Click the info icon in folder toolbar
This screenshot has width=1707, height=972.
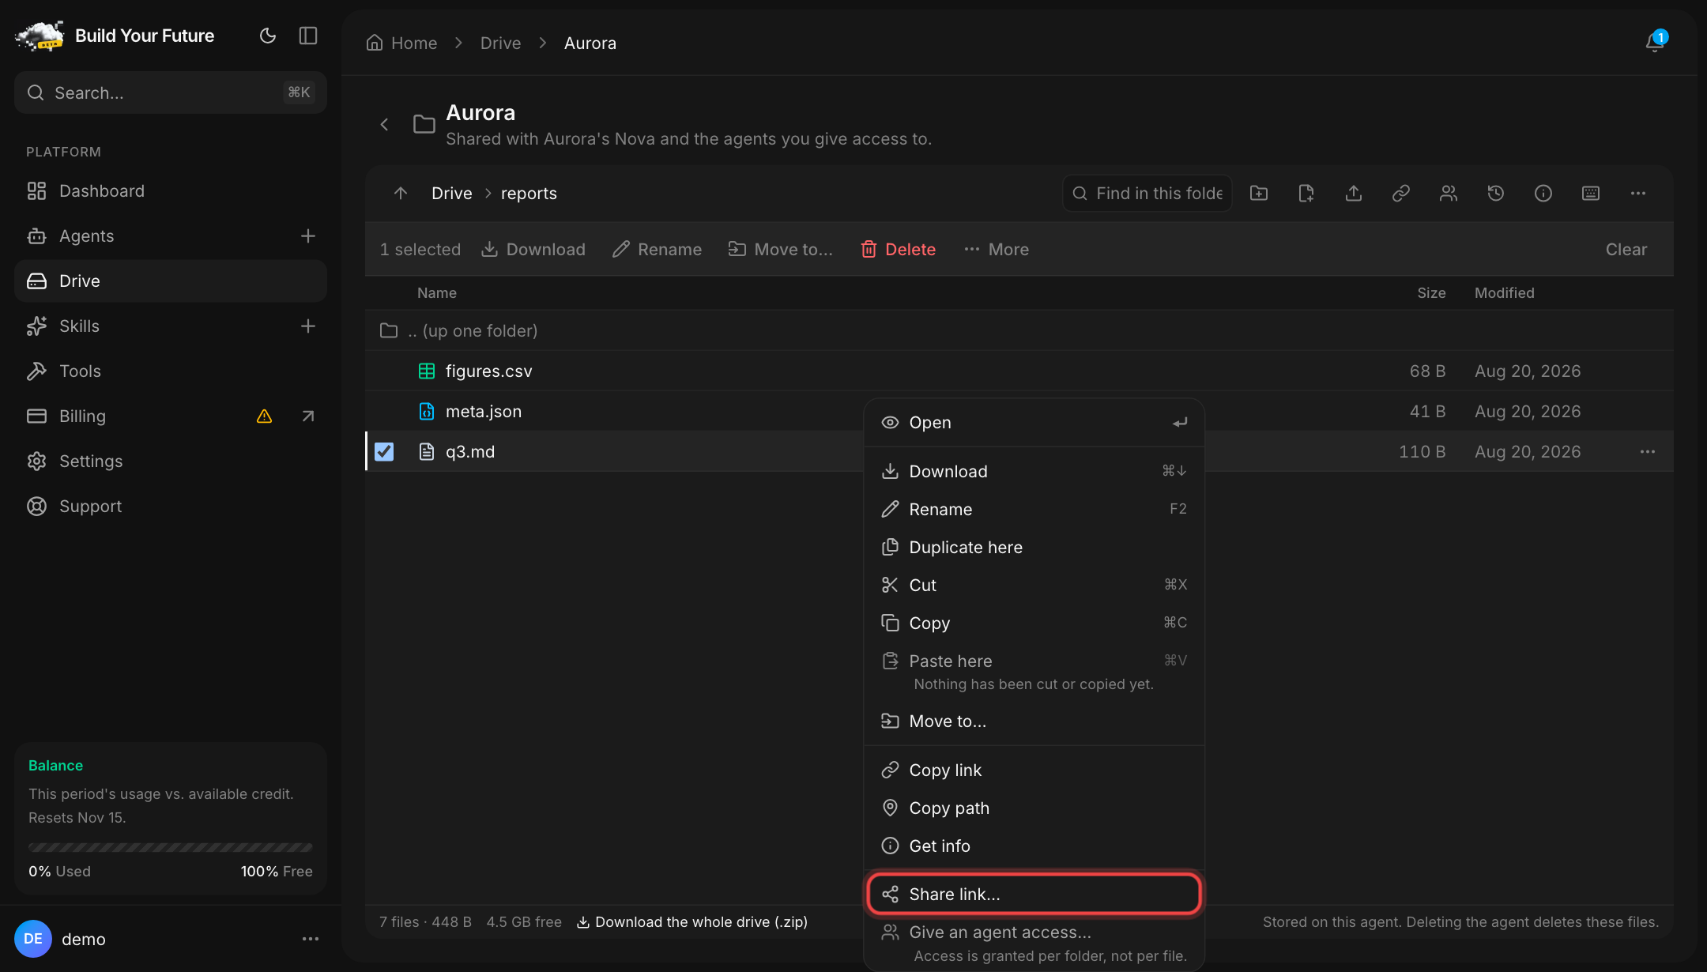1543,194
